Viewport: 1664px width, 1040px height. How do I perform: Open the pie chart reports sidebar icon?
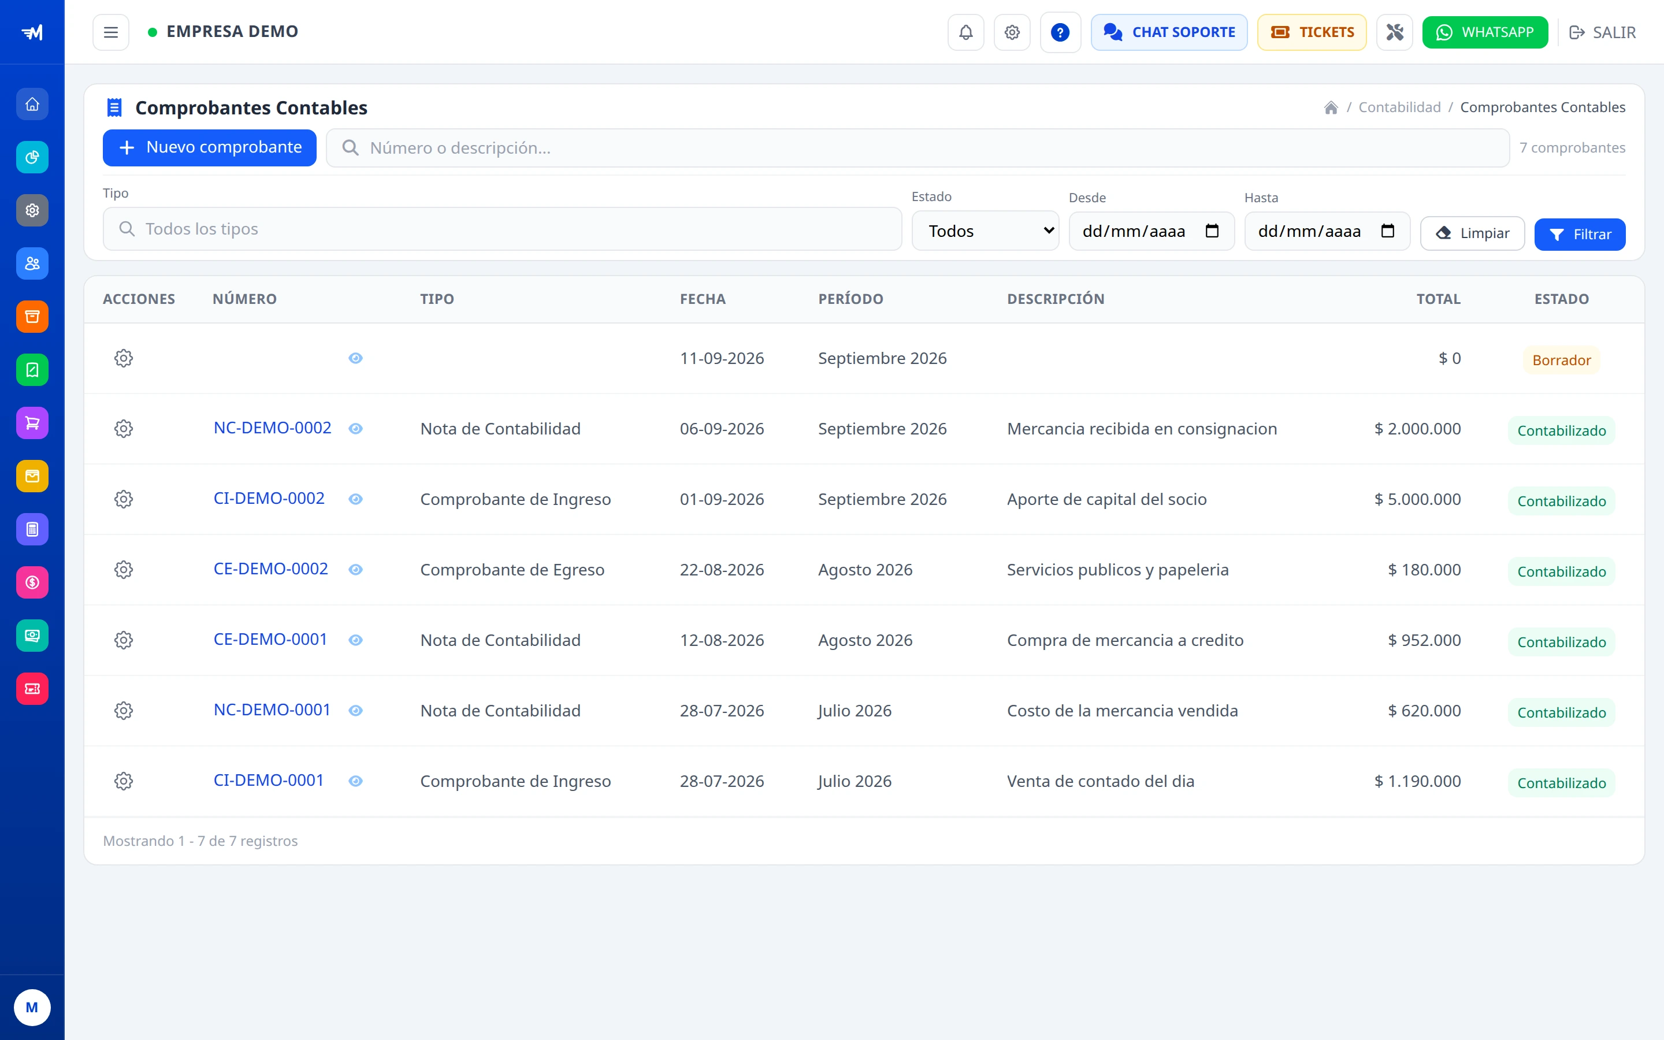(32, 158)
